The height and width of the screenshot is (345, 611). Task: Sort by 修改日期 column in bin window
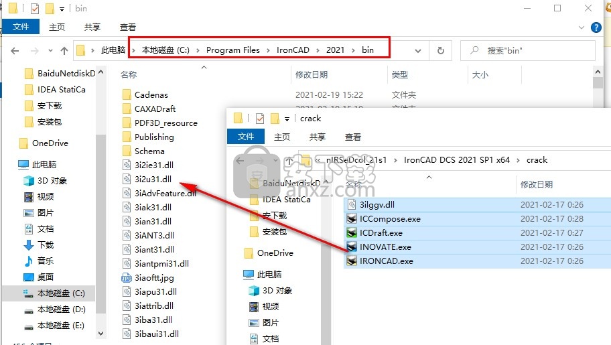click(x=312, y=74)
